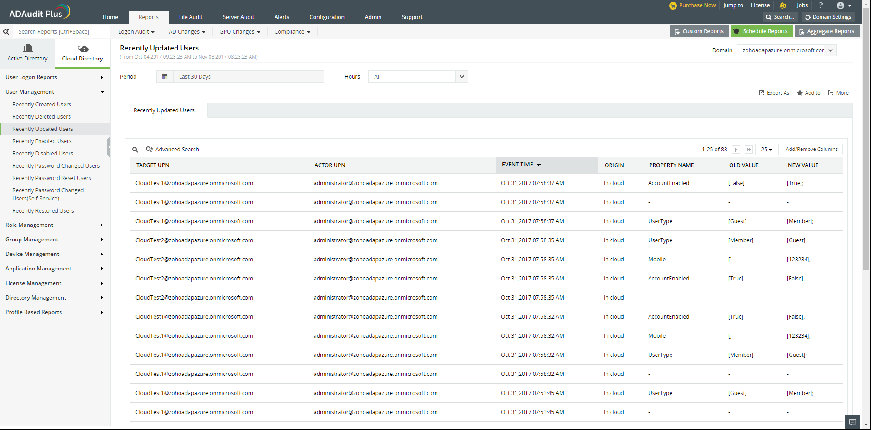This screenshot has height=430, width=871.
Task: Click the calendar icon beside Period
Action: pos(165,77)
